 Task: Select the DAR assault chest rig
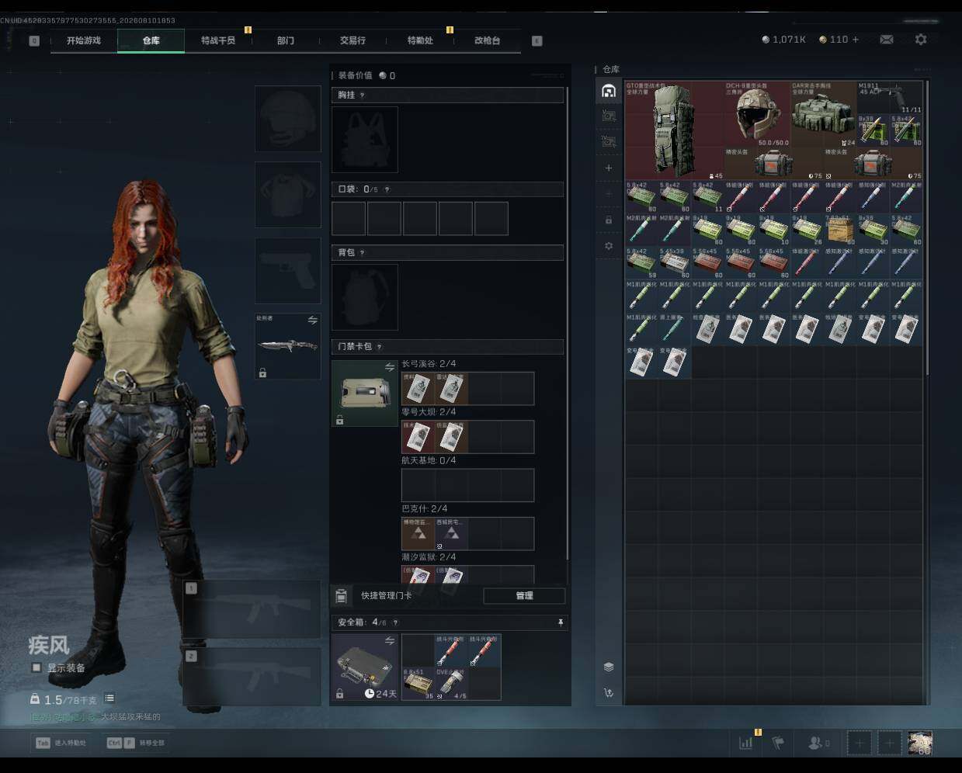click(x=823, y=114)
